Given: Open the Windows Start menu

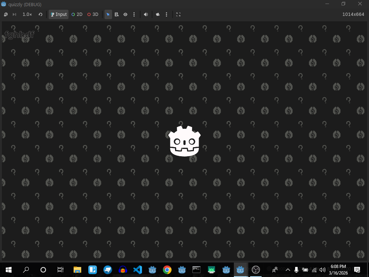Looking at the screenshot, I should [9, 270].
